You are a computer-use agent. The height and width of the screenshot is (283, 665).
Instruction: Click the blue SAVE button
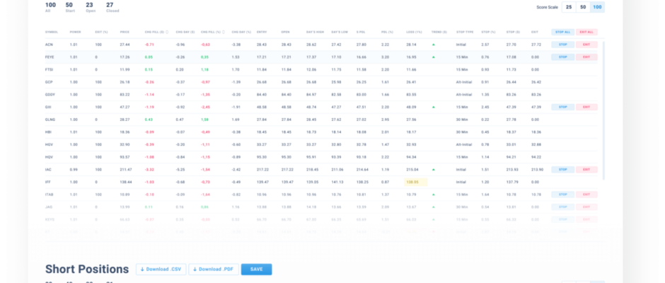coord(257,270)
